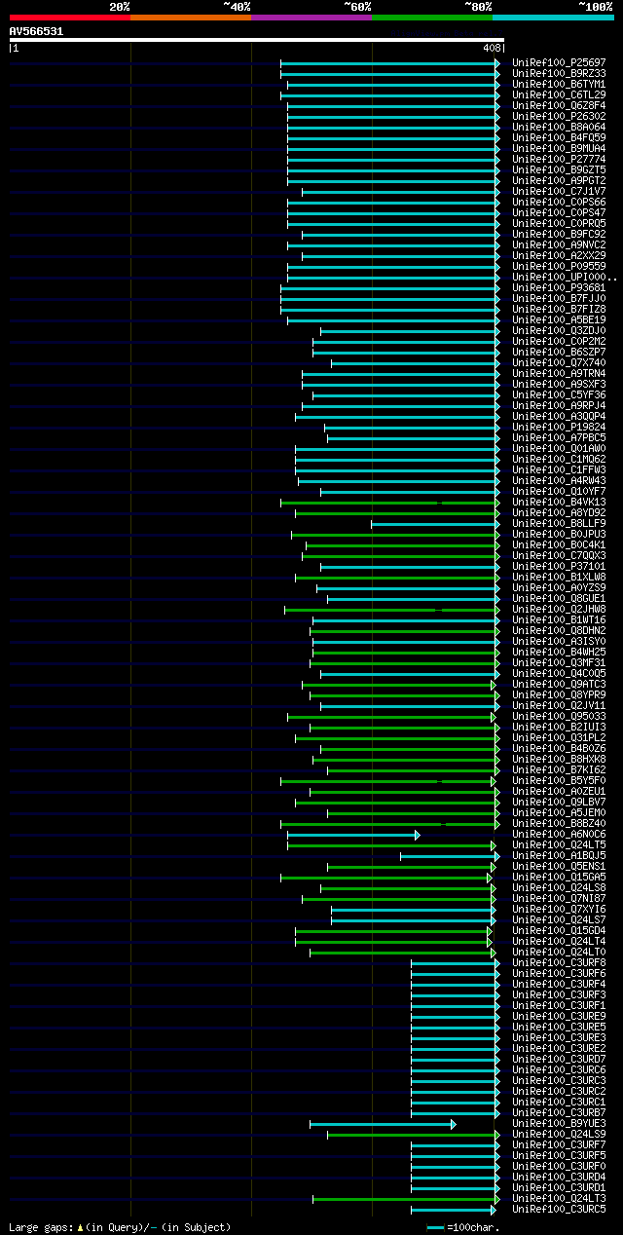The height and width of the screenshot is (1235, 623).
Task: Click the orange ~40% legend segment
Action: click(191, 17)
